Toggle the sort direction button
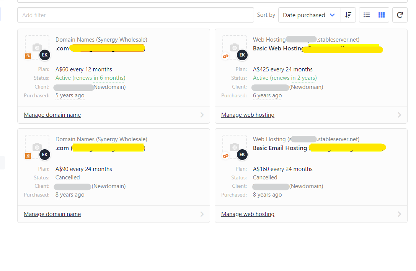416x271 pixels. coord(348,15)
